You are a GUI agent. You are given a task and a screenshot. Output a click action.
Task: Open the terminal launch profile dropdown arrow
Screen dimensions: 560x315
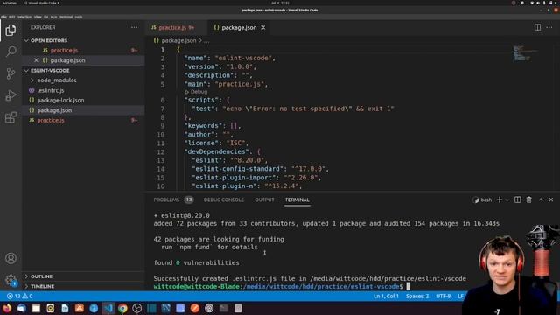tap(507, 200)
